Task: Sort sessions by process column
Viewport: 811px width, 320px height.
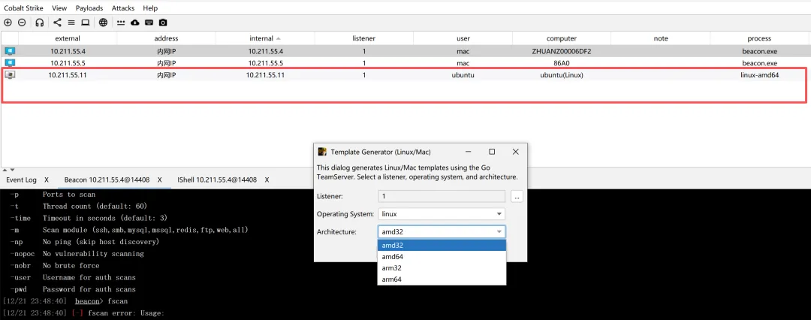Action: (759, 38)
